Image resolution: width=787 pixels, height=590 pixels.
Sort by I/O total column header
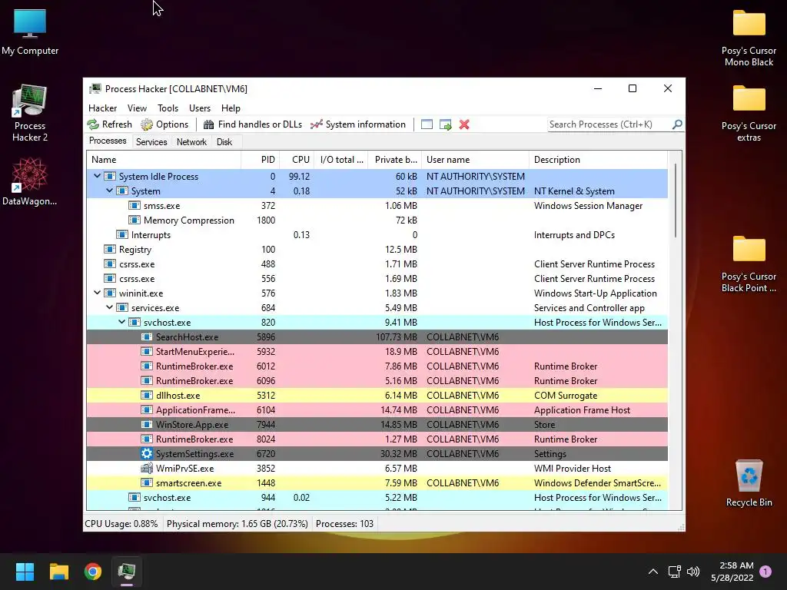point(340,160)
